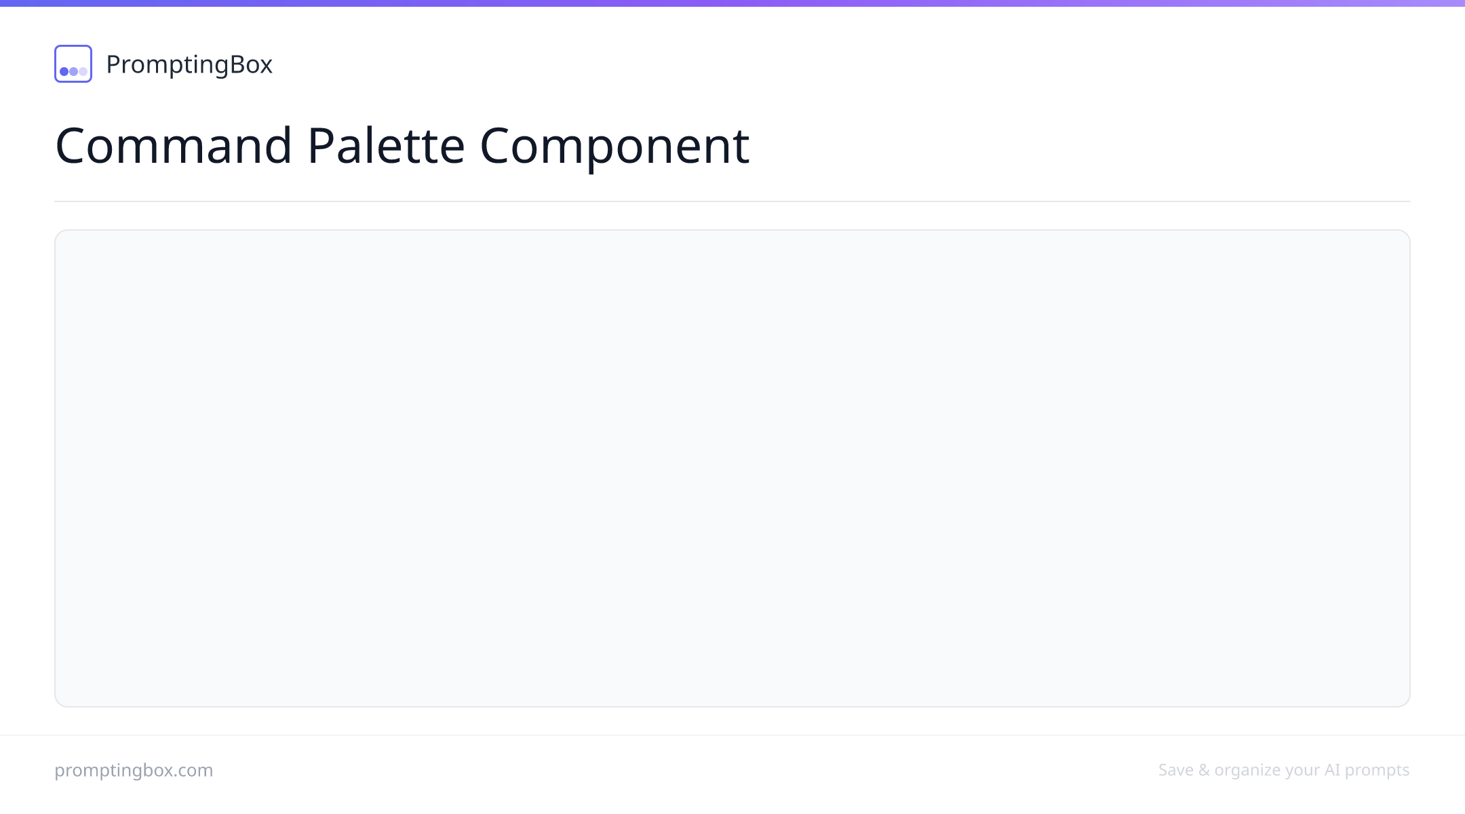
Task: Click the divider line under the heading
Action: point(732,201)
